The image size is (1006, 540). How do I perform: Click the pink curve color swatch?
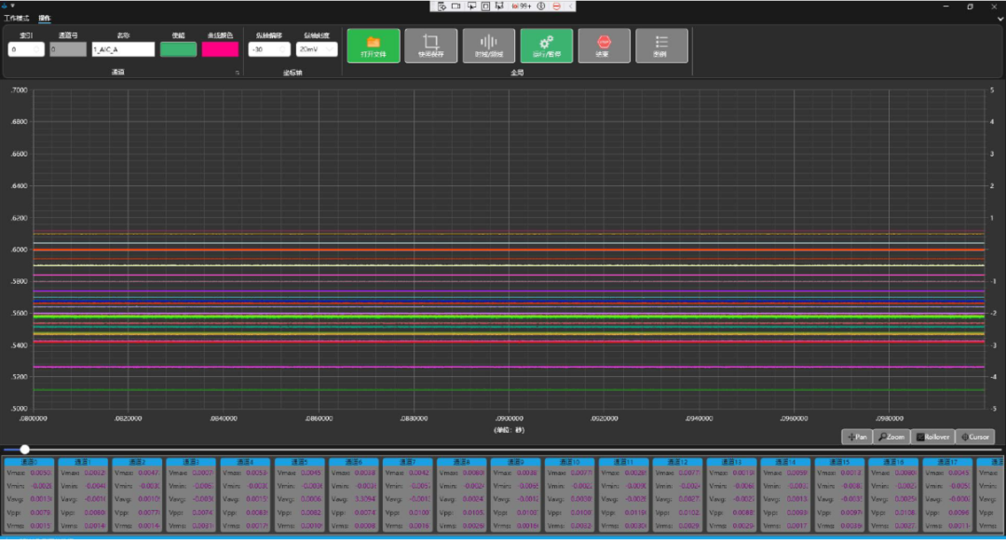220,49
